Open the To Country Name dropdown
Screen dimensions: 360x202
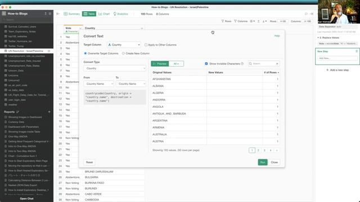(131, 84)
